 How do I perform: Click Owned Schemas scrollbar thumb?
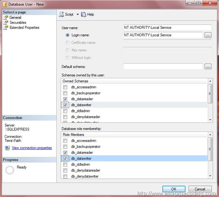tap(210, 94)
